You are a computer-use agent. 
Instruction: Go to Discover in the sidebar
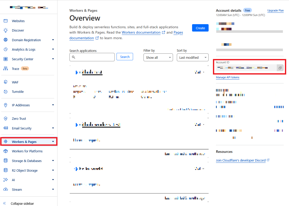[18, 31]
